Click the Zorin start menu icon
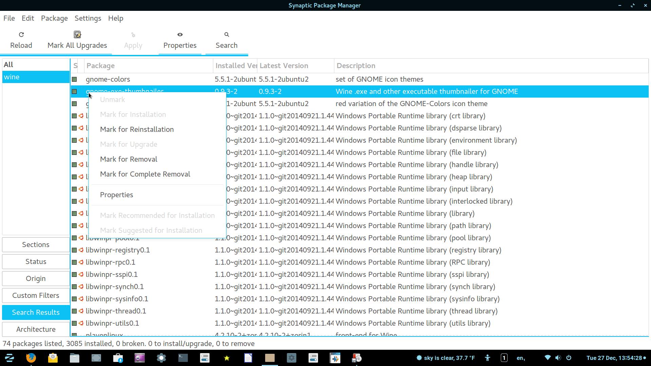The width and height of the screenshot is (651, 366). tap(9, 358)
